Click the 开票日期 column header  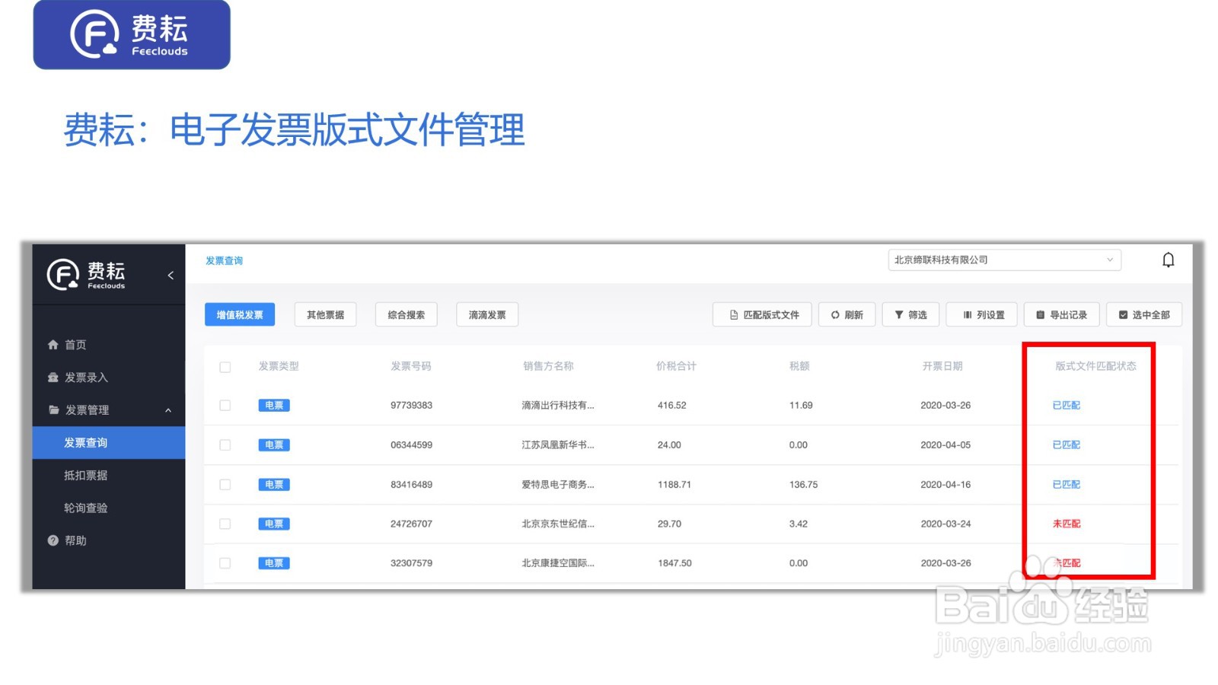point(942,367)
